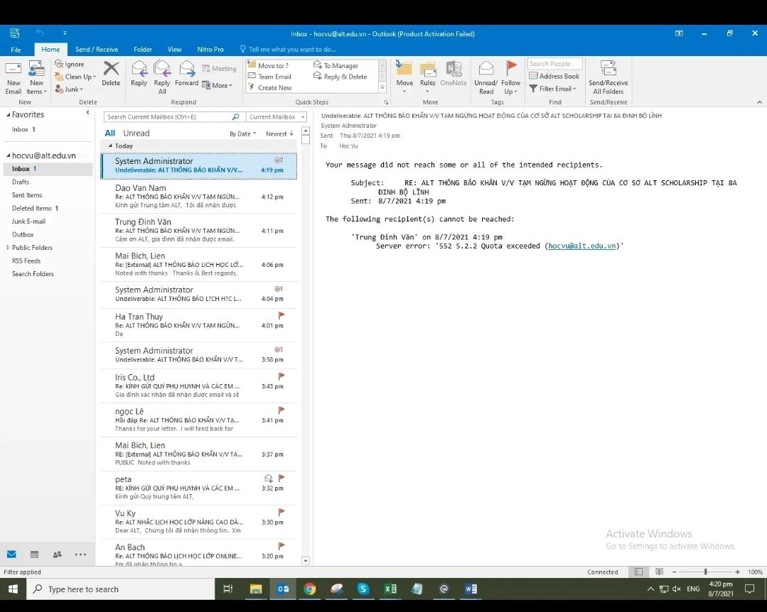Toggle flag on Ha Tran Thuy email
This screenshot has width=767, height=612.
pyautogui.click(x=281, y=315)
